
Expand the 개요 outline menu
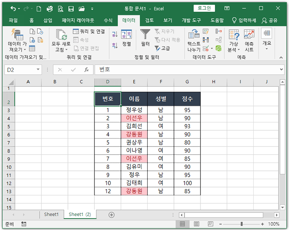coord(267,39)
